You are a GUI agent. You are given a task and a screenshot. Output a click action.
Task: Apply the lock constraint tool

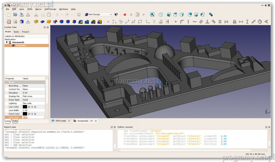click(234, 22)
